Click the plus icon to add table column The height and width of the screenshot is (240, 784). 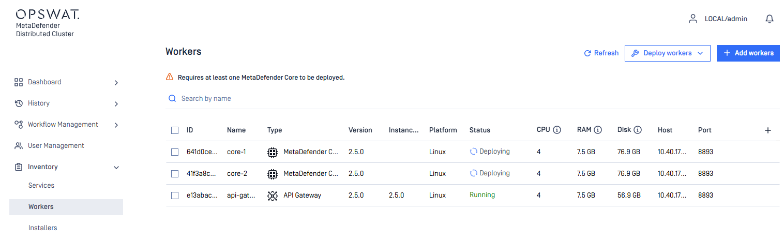pyautogui.click(x=767, y=130)
